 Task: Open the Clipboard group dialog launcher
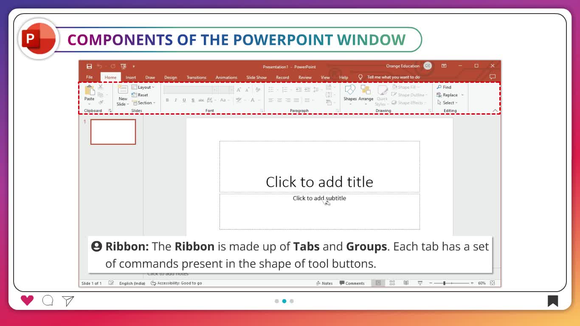point(110,111)
